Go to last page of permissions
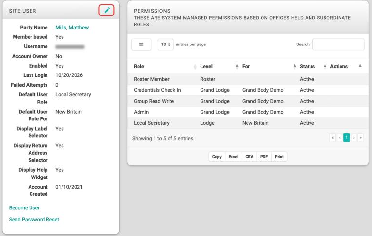372x236 pixels. (360, 138)
